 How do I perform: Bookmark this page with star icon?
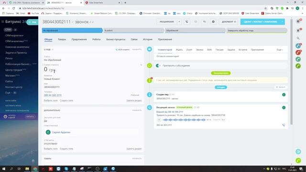[265, 9]
